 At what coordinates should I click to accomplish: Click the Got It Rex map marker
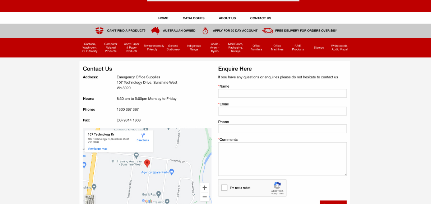coord(158,194)
